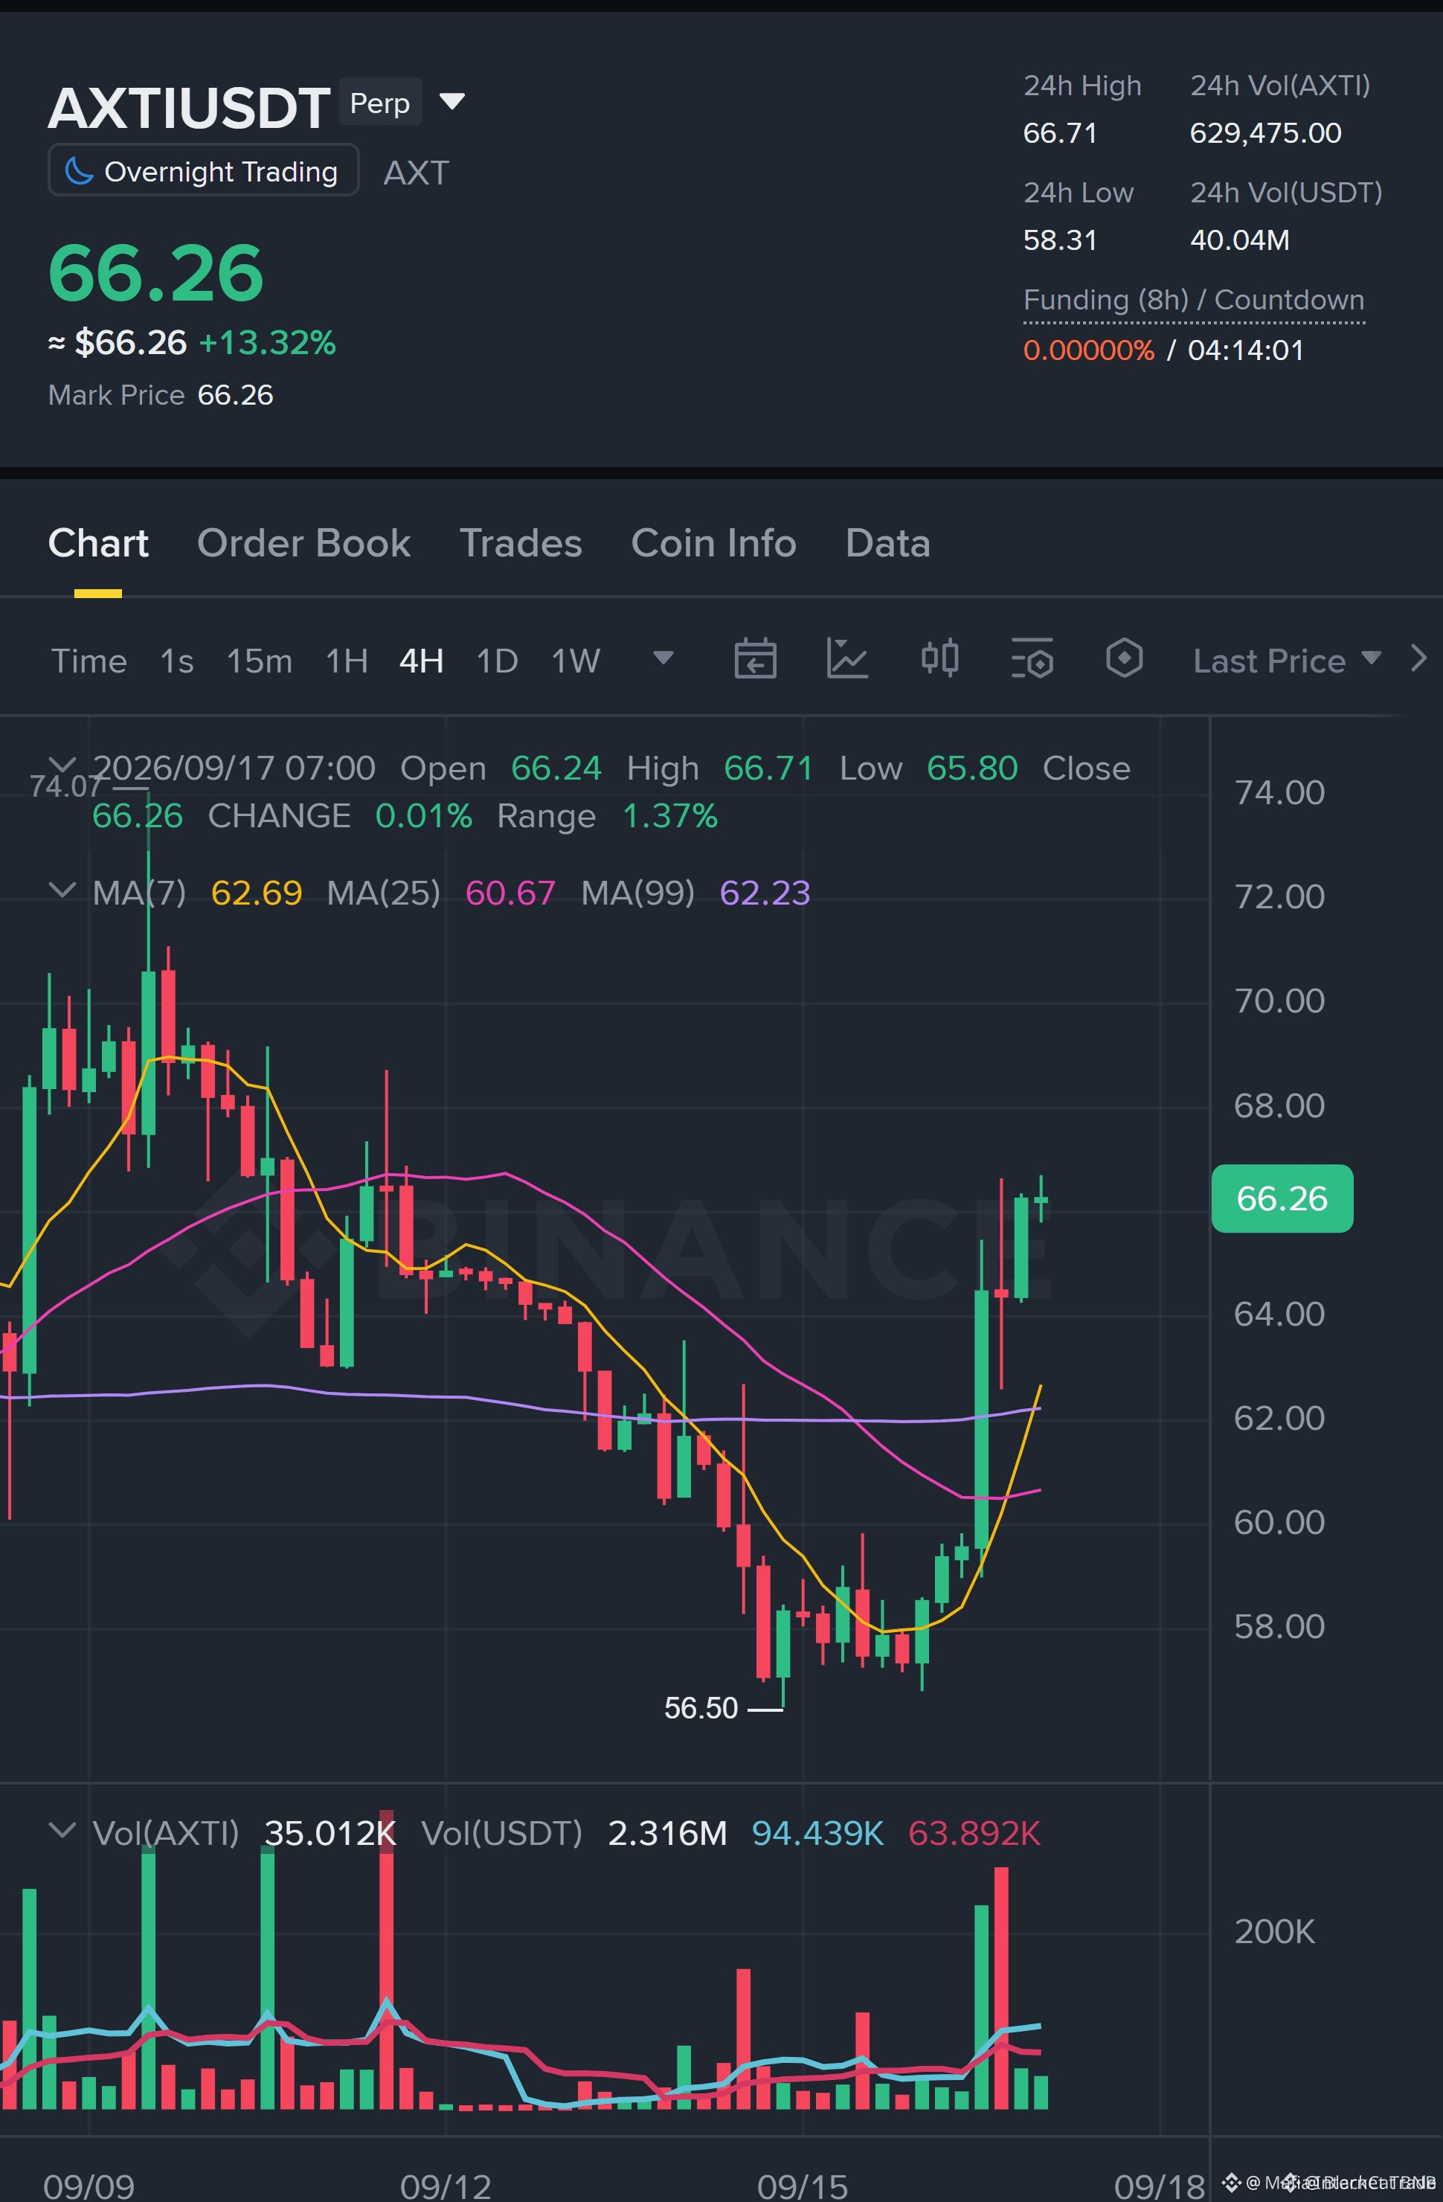This screenshot has width=1443, height=2202.
Task: Click the green 66.26 price tag on axis
Action: (1282, 1198)
